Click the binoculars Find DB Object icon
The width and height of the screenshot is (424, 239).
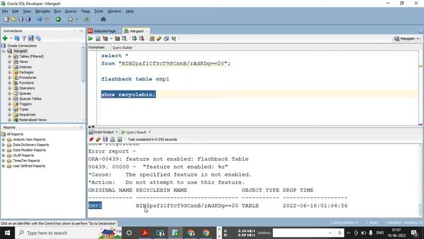click(103, 19)
